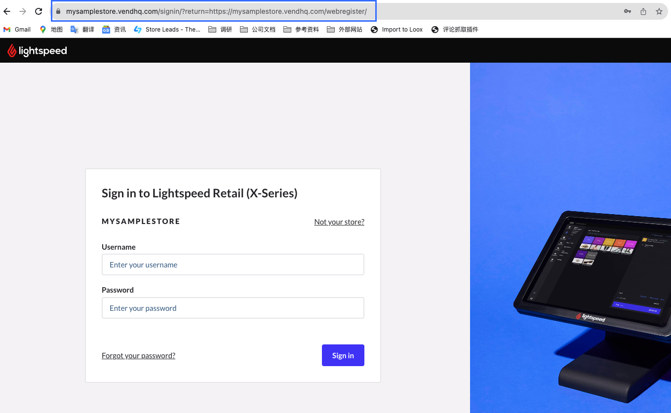Open the saved passwords key icon
671x413 pixels.
[628, 11]
